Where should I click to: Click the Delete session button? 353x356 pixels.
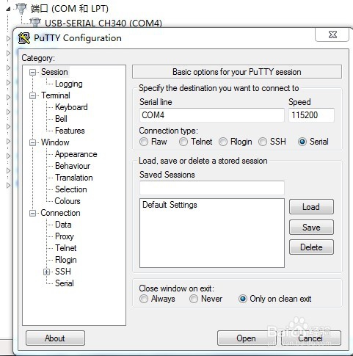311,247
